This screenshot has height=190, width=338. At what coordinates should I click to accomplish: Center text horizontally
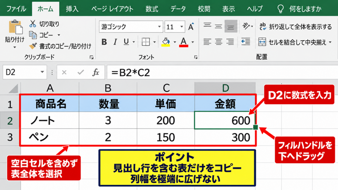tap(218, 42)
